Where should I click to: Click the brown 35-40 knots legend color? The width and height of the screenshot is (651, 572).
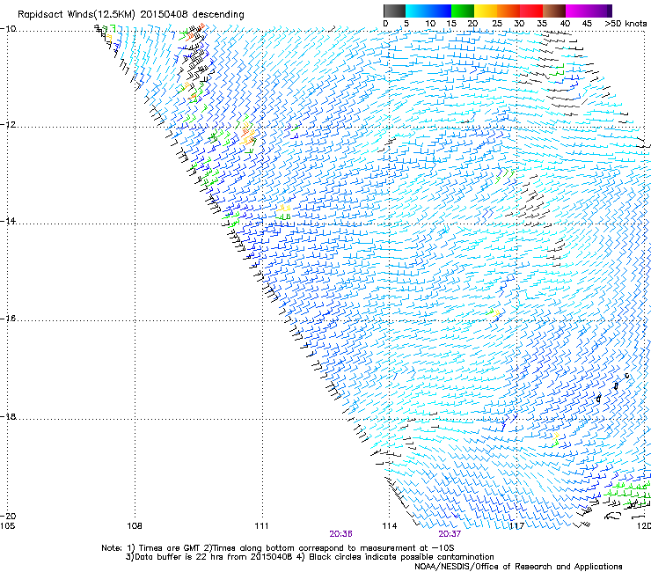pos(554,11)
